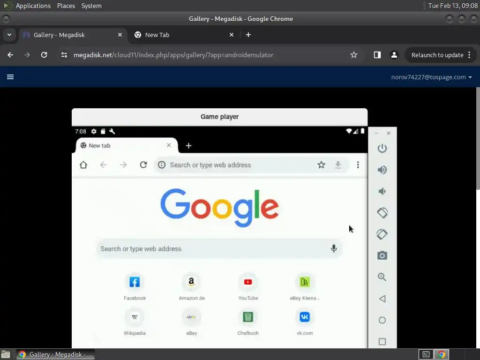480x360 pixels.
Task: Go back in desktop Chrome
Action: 10,55
